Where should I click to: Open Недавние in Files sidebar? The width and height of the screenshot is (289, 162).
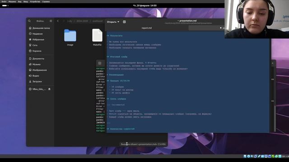point(36,34)
